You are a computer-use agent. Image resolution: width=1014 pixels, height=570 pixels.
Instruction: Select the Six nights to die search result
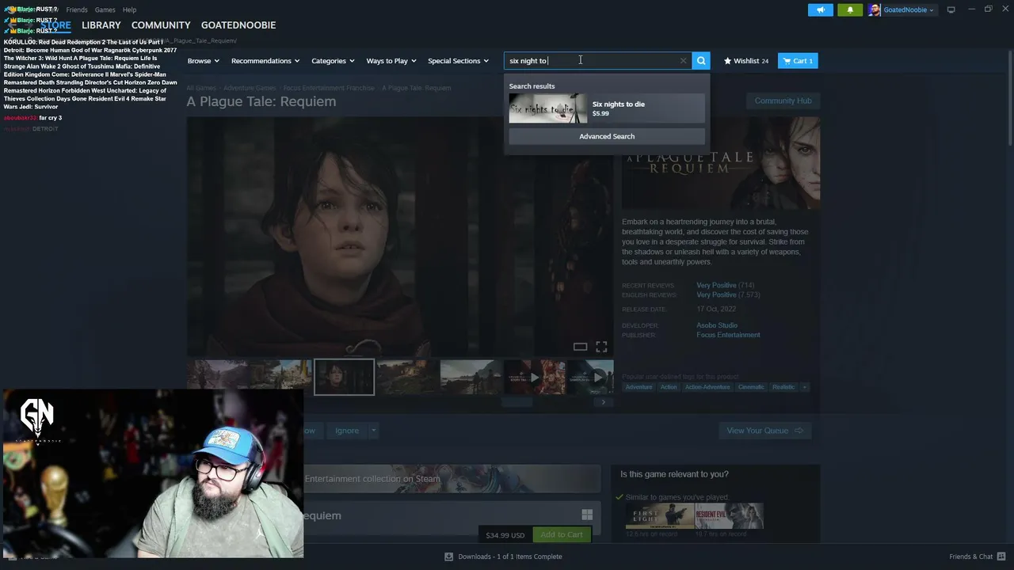pyautogui.click(x=607, y=108)
